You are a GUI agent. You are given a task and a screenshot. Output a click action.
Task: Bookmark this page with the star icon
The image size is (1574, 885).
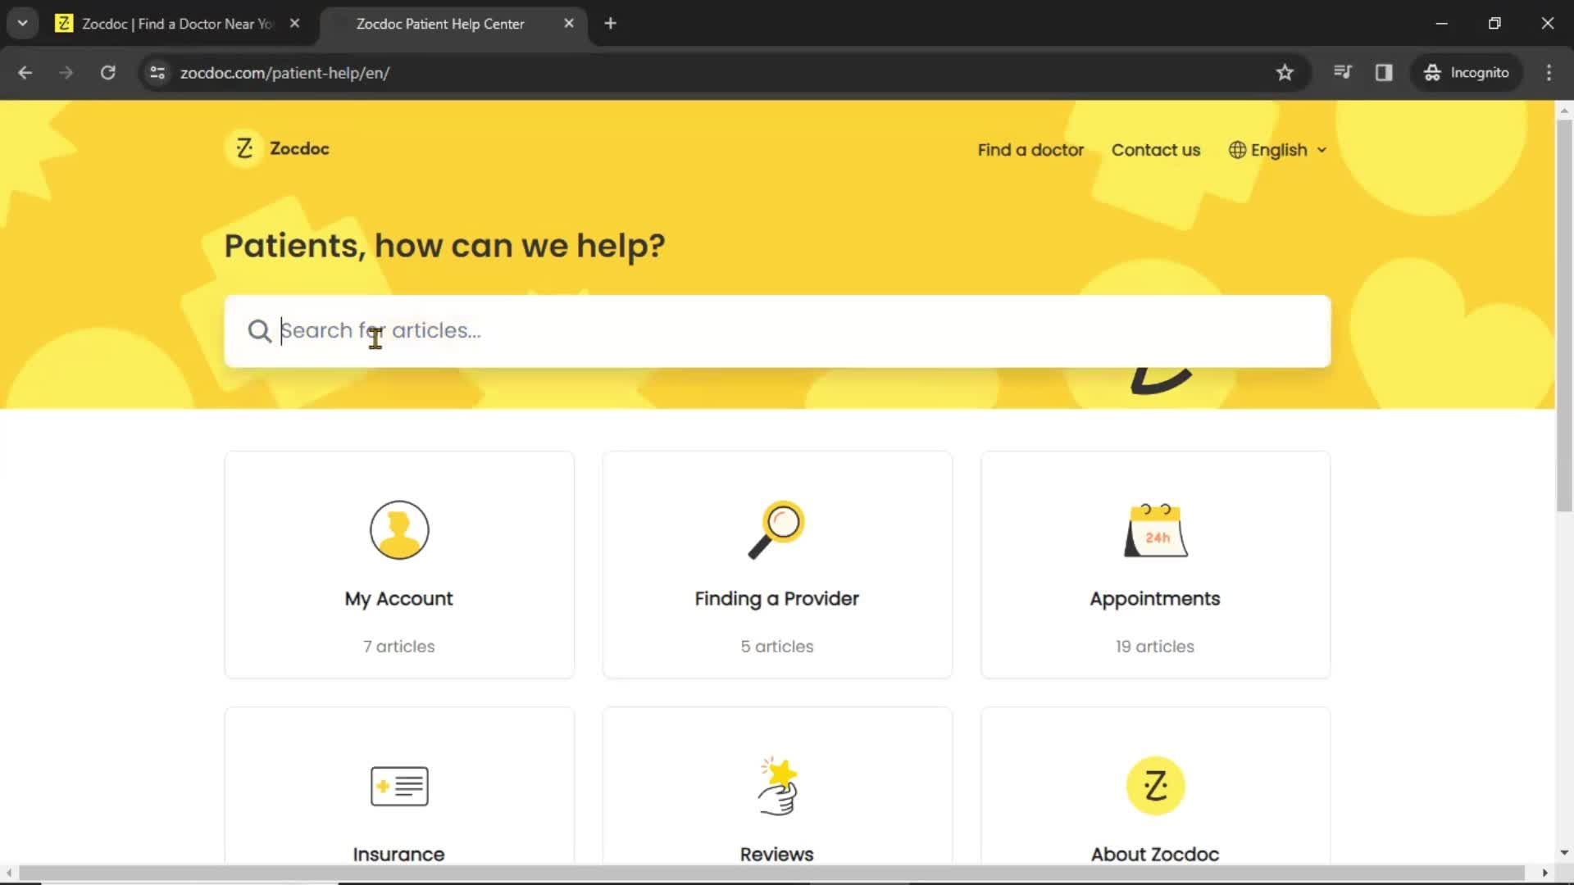[x=1285, y=72]
